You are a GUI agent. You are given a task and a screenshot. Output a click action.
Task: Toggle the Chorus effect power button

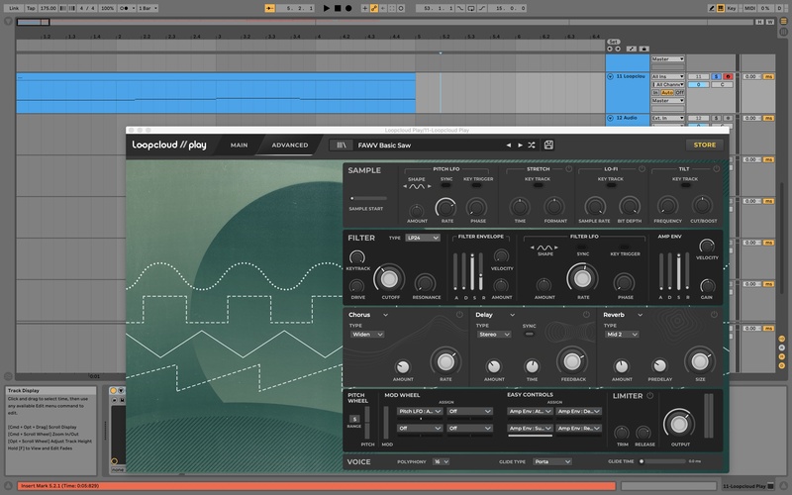click(x=459, y=315)
